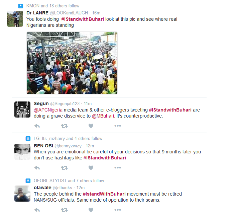The image size is (231, 215).
Task: Like Segun's tweet with heart icon
Action: click(91, 126)
